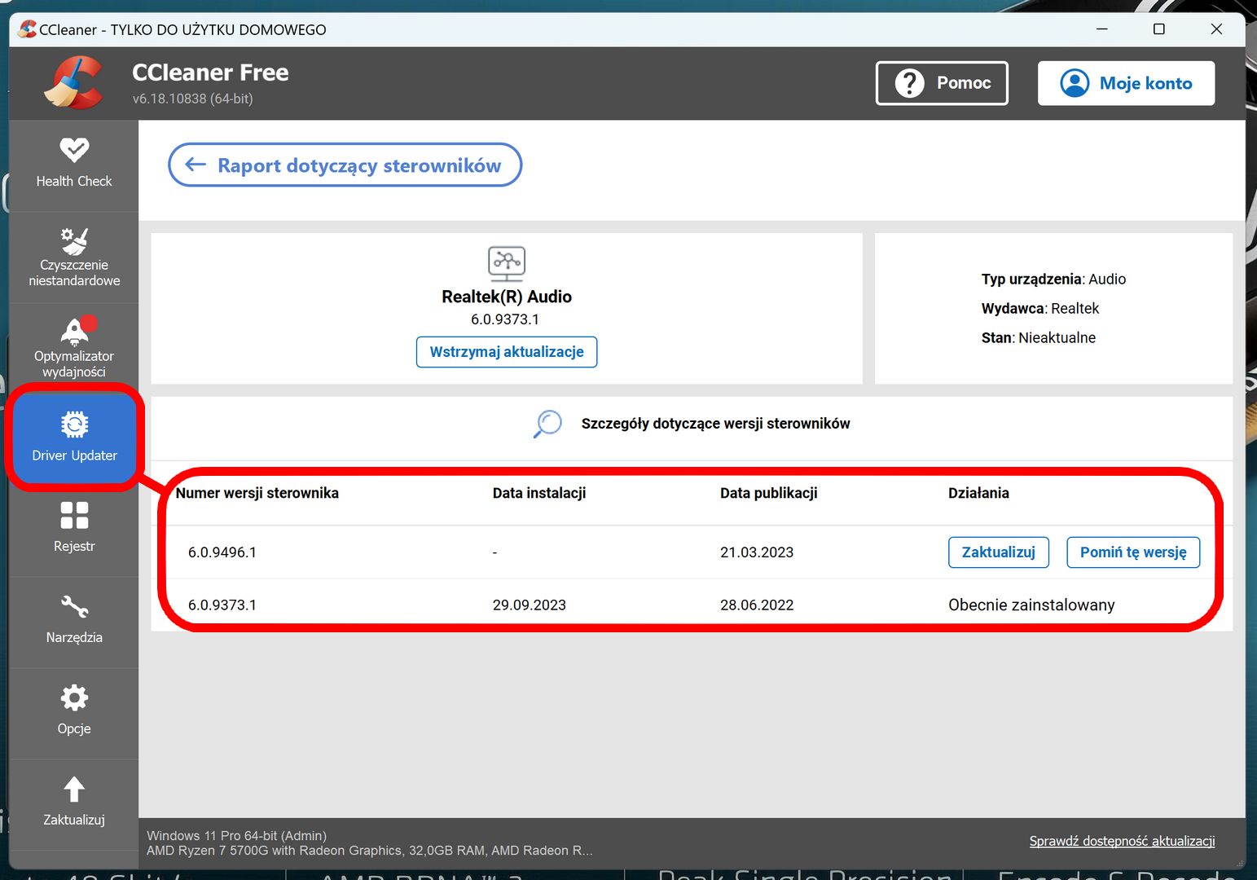Open Health Check from the sidebar
This screenshot has width=1257, height=880.
click(74, 165)
